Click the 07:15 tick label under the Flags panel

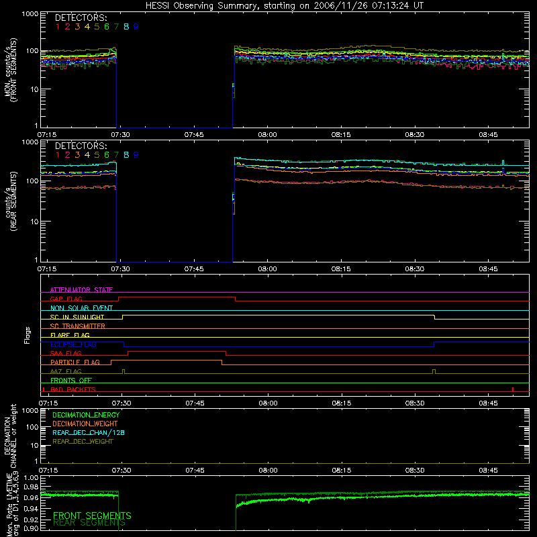click(48, 403)
